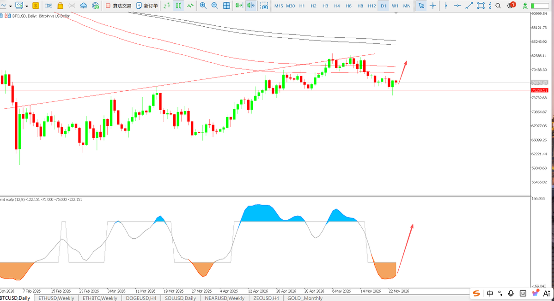Select the W1 timeframe

[x=395, y=6]
